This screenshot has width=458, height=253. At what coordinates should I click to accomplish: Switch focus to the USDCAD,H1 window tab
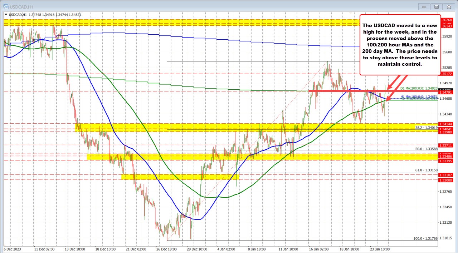(21, 6)
